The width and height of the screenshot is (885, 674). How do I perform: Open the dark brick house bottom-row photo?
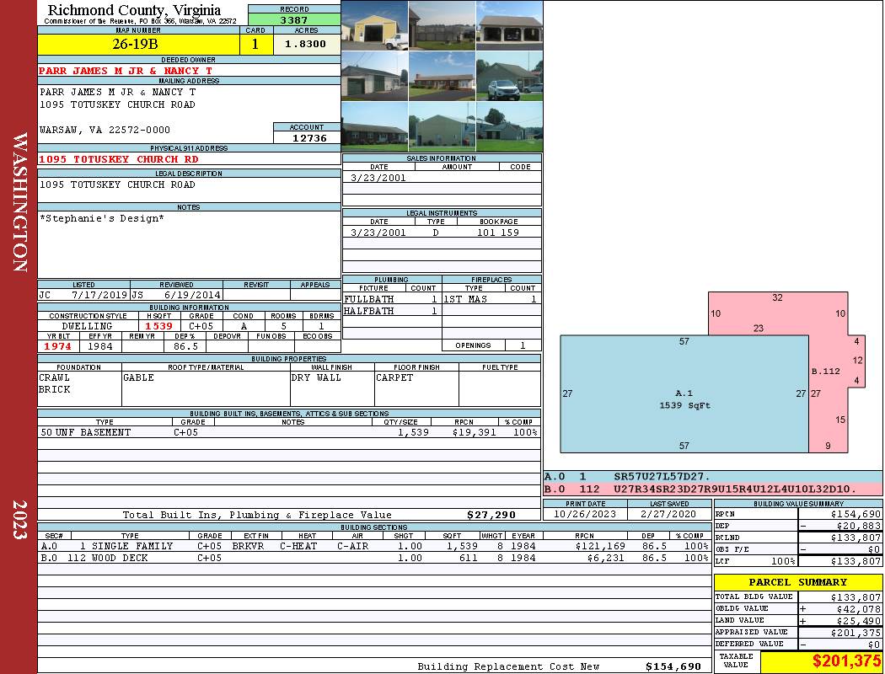[x=375, y=126]
